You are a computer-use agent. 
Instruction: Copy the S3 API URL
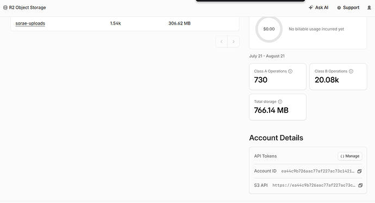[360, 185]
